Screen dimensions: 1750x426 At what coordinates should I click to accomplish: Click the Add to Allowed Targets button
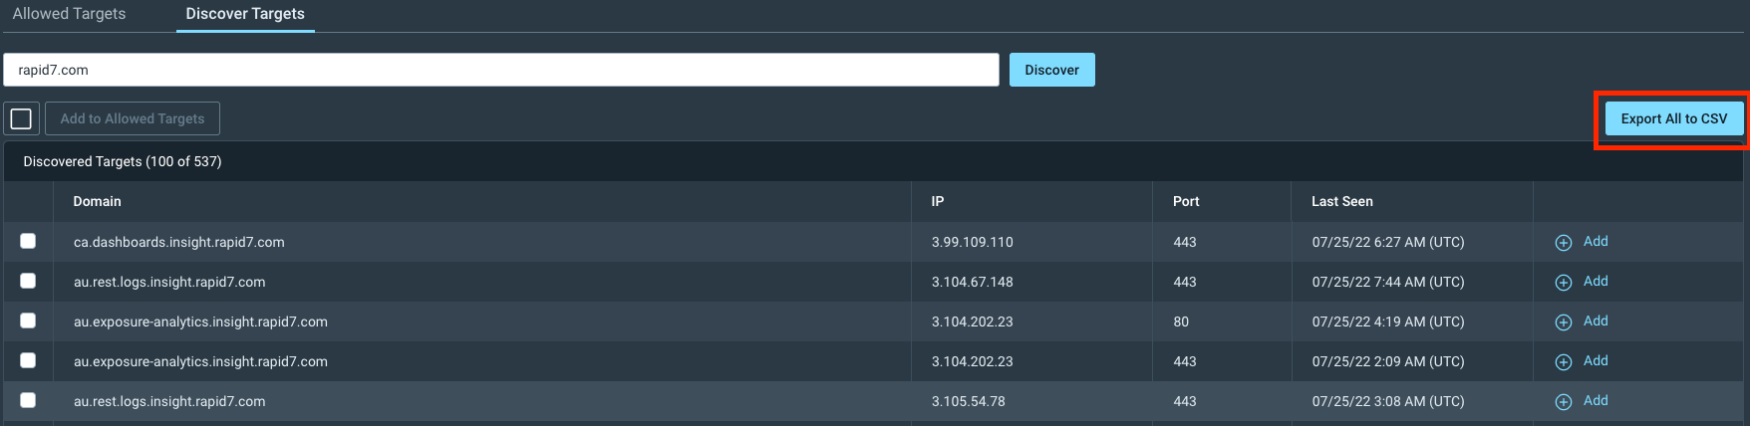[133, 118]
